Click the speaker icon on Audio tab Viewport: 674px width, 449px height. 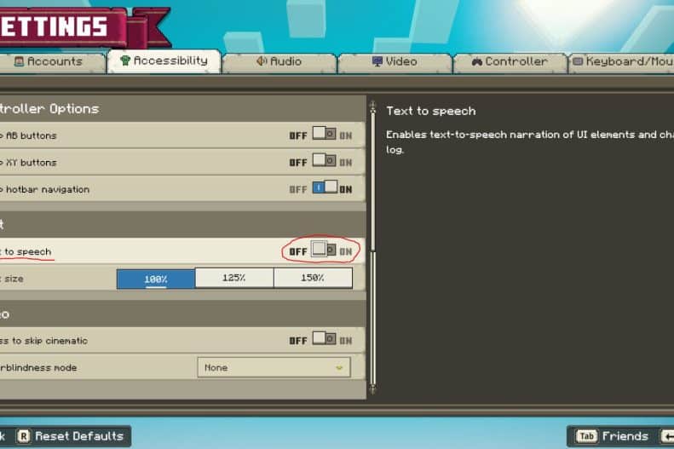pyautogui.click(x=262, y=61)
